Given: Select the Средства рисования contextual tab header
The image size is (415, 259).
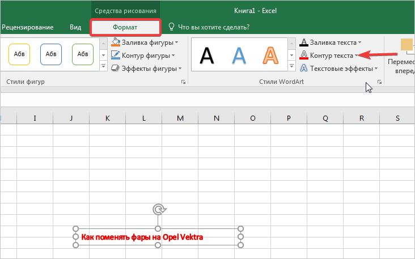Looking at the screenshot, I should click(125, 11).
